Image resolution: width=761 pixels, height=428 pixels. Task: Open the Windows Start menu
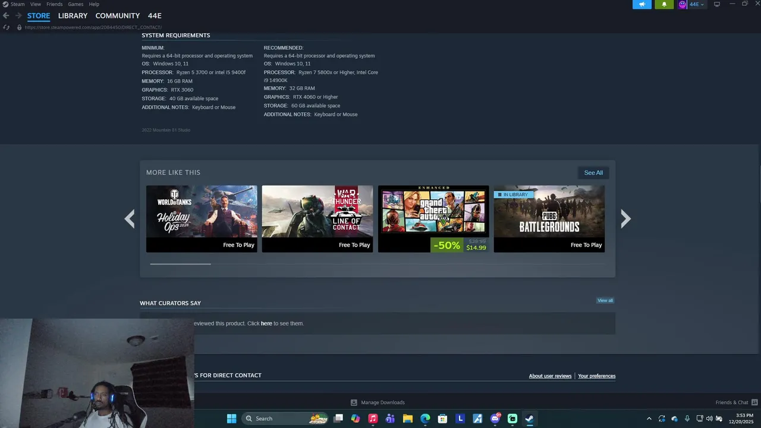coord(231,418)
